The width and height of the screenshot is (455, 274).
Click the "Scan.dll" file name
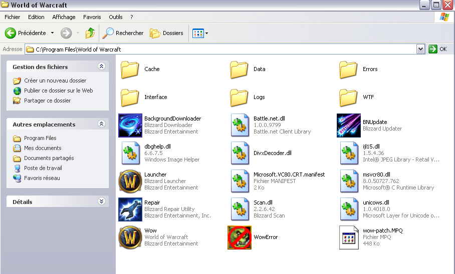tap(263, 202)
